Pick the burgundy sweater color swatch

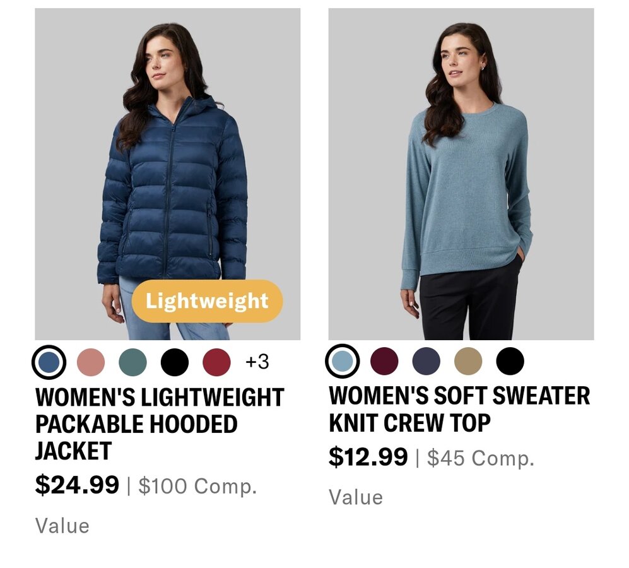click(x=384, y=361)
